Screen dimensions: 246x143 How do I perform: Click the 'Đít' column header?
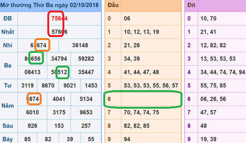tap(192, 5)
